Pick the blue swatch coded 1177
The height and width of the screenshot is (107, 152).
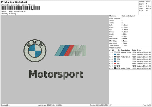[115, 55]
